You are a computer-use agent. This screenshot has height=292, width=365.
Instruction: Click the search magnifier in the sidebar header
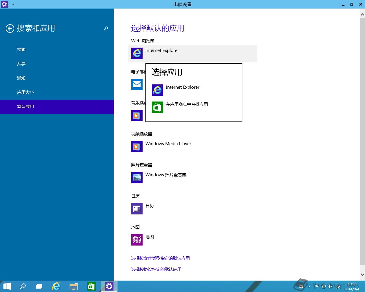click(106, 29)
